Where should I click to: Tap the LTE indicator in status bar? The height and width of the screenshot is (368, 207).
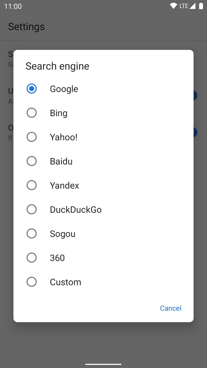tap(184, 6)
